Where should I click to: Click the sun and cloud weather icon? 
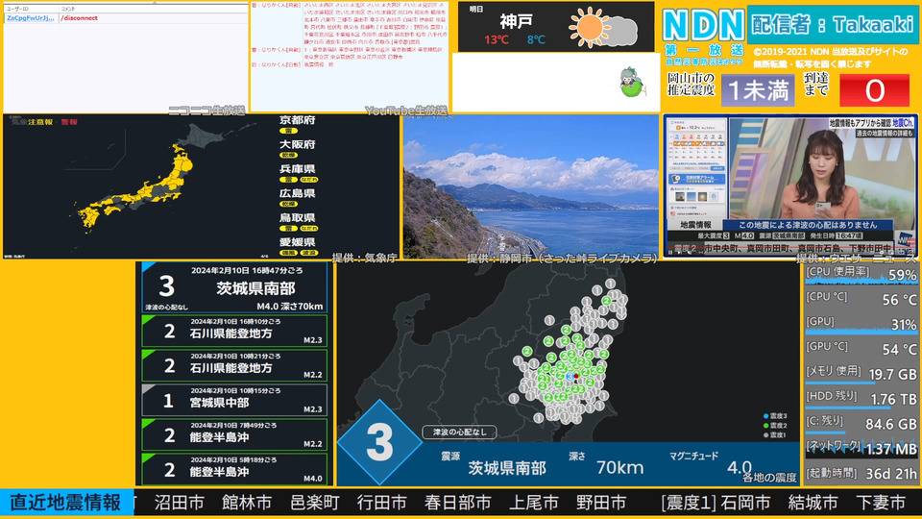pos(603,27)
